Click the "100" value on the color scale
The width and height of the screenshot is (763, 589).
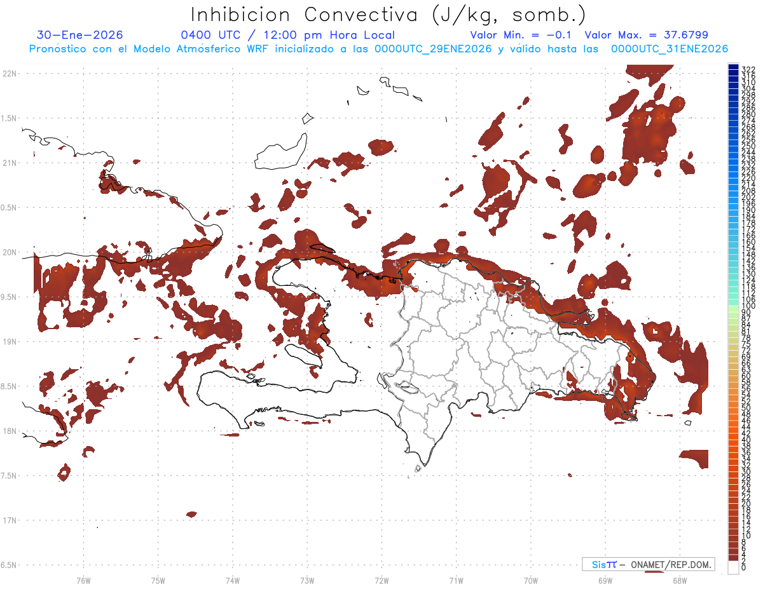point(748,306)
